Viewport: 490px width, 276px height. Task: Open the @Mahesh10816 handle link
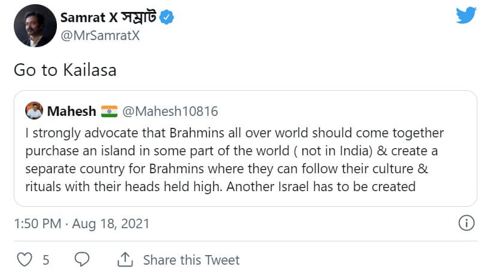pos(170,111)
